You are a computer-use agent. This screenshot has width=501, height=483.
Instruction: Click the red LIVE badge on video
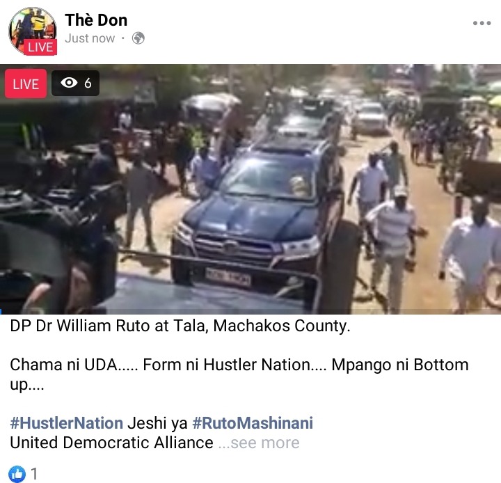tap(26, 84)
